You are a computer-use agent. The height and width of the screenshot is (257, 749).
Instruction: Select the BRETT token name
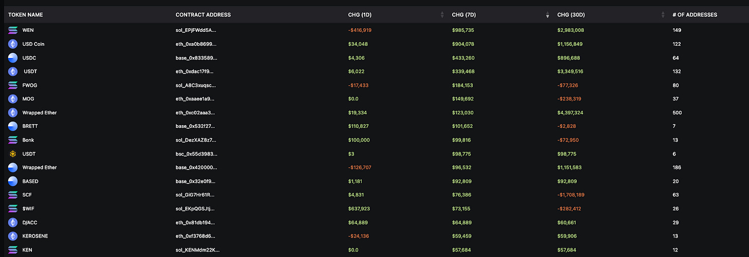[x=30, y=126]
